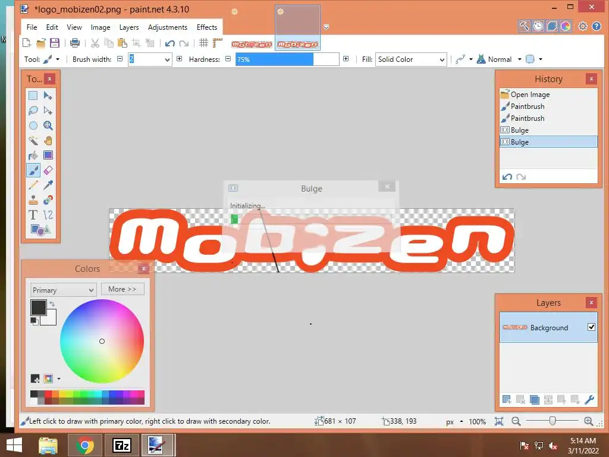Select the Pan hand tool

(x=48, y=140)
